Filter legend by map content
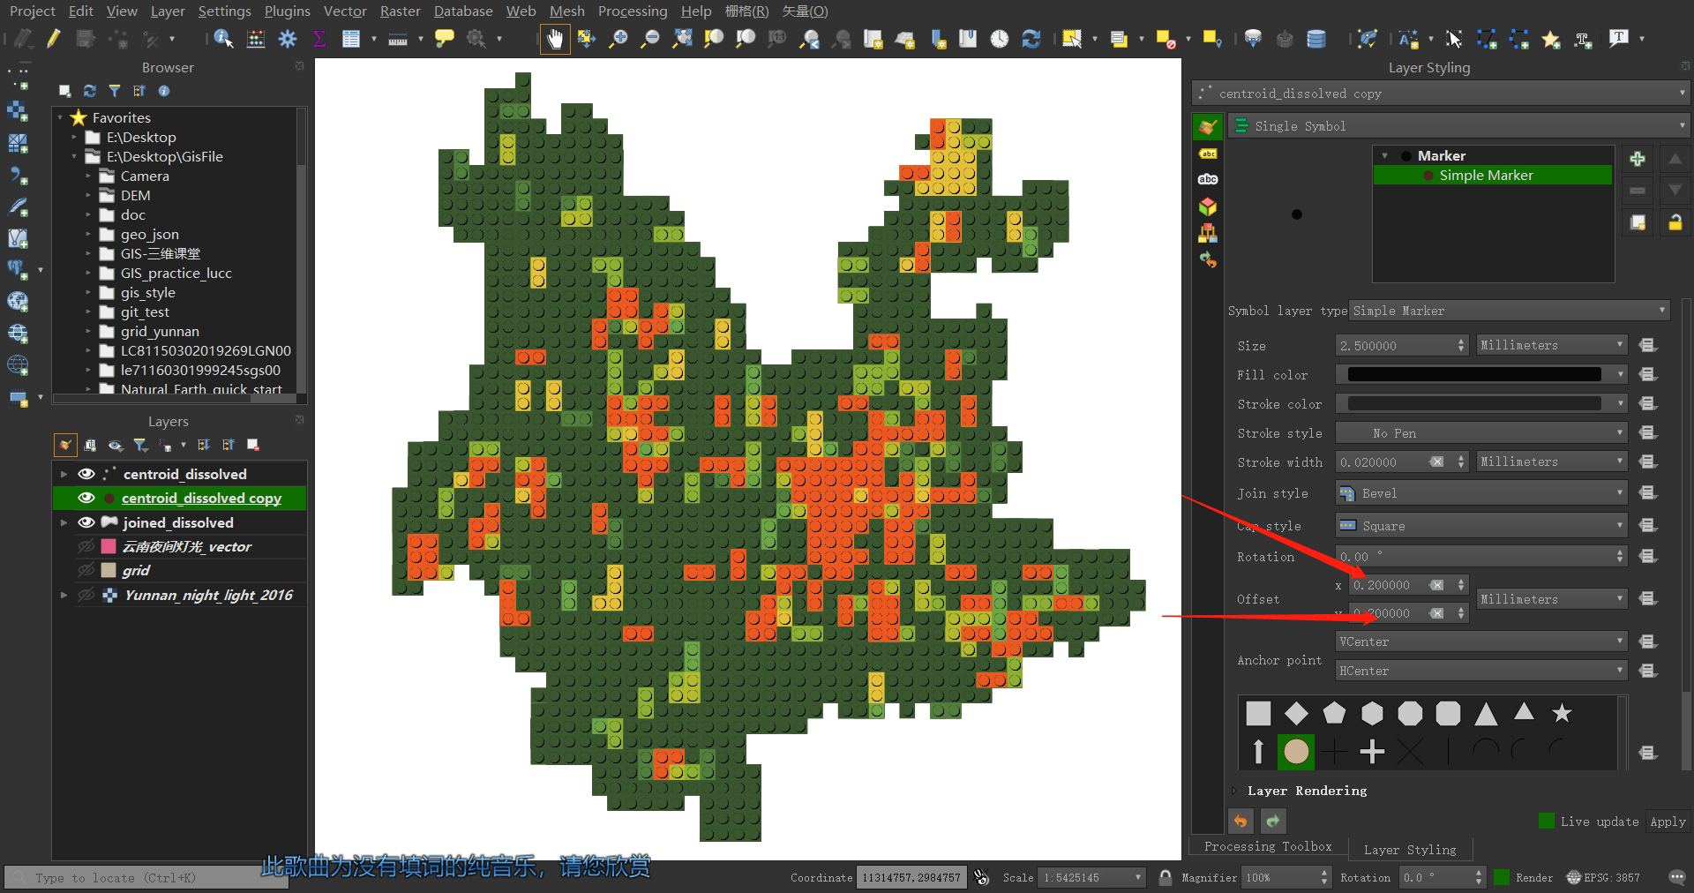This screenshot has width=1694, height=893. [x=140, y=446]
